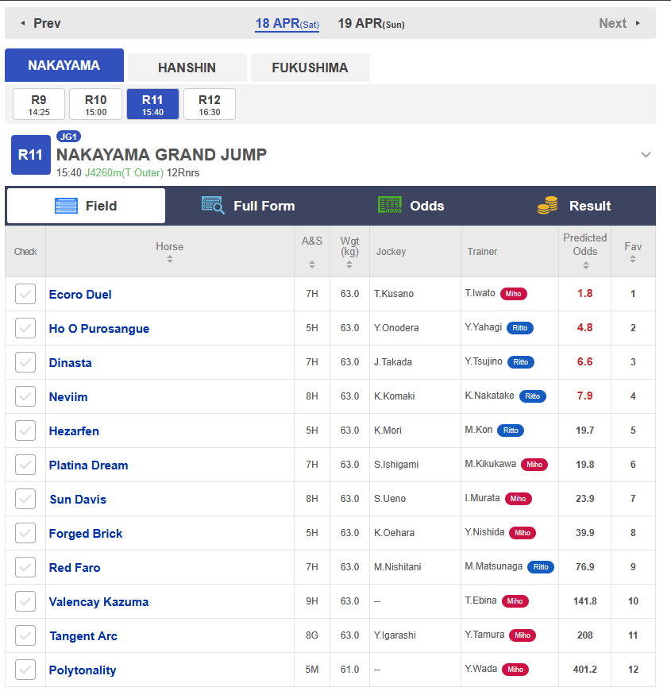Click the Field list icon
This screenshot has height=695, width=671.
[66, 206]
